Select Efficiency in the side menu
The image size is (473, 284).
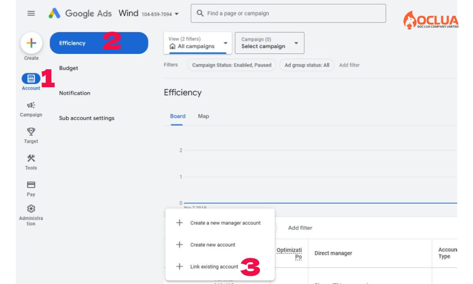pyautogui.click(x=99, y=43)
